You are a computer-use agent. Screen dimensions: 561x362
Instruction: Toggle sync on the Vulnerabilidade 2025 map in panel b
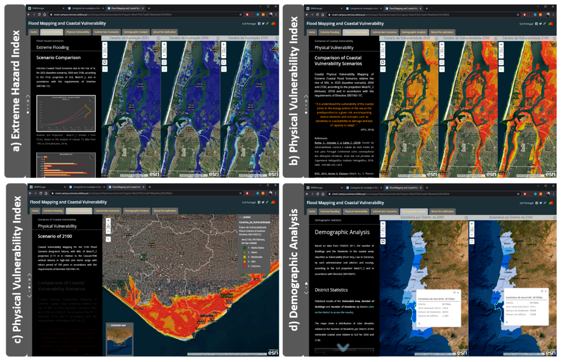click(383, 62)
